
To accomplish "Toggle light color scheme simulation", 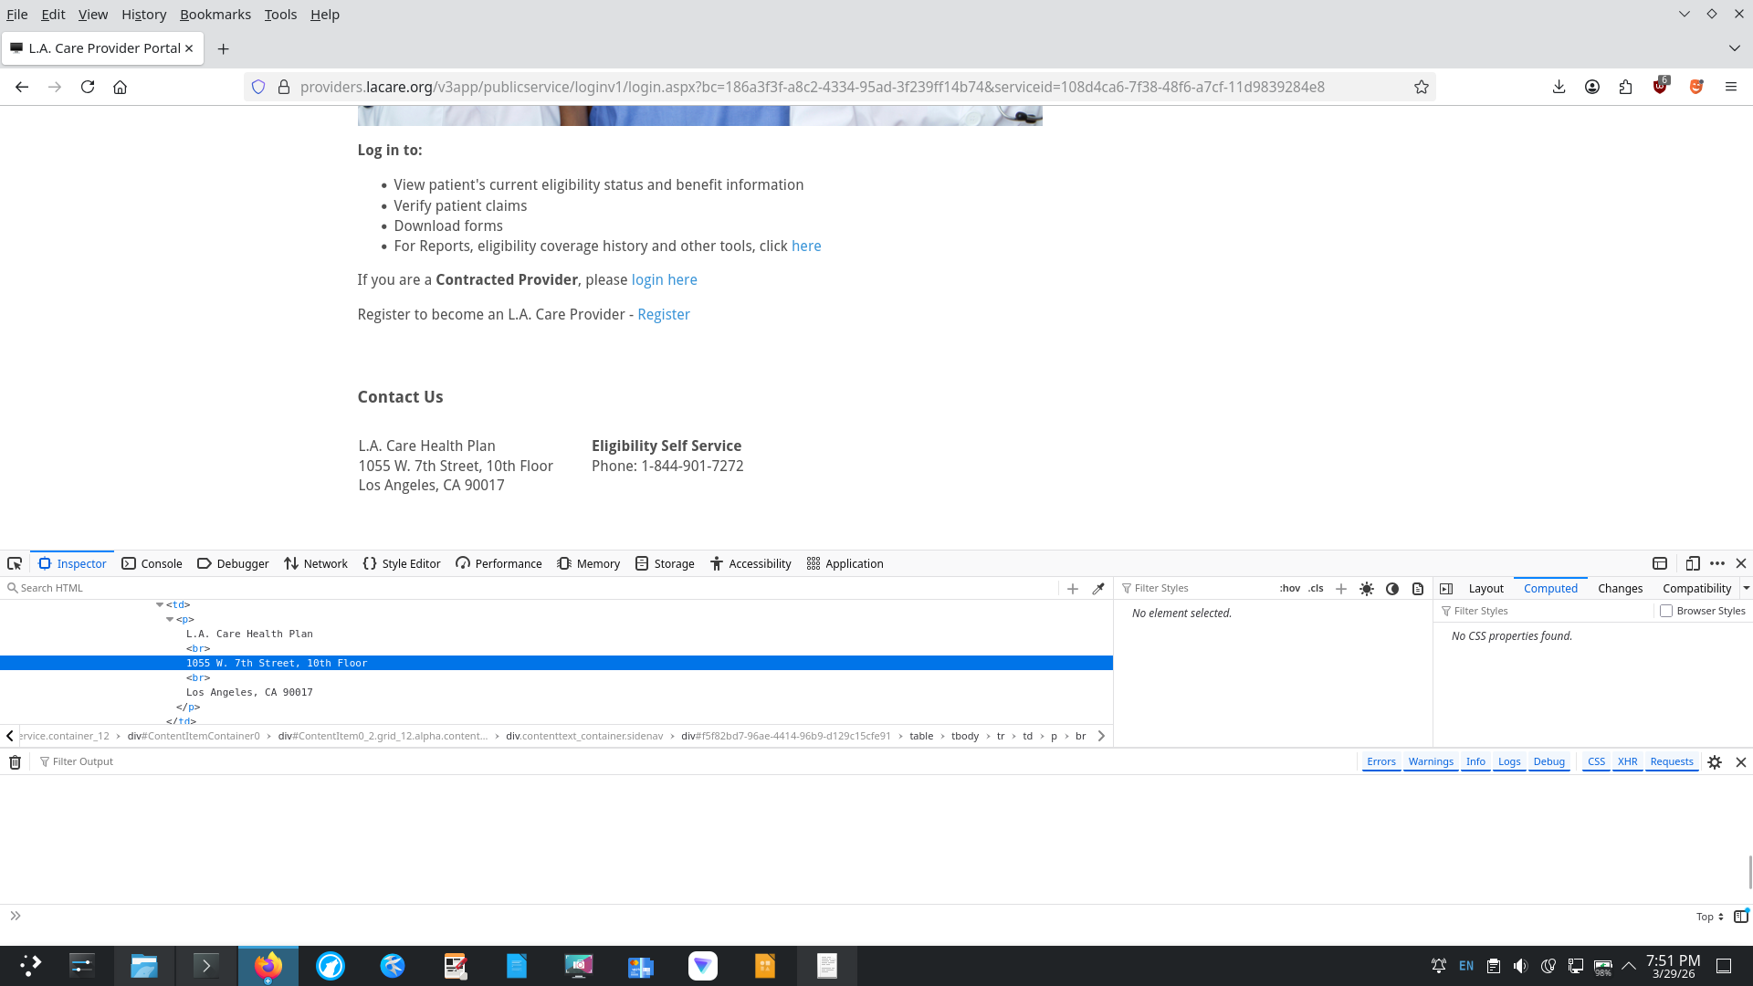I will tap(1367, 589).
